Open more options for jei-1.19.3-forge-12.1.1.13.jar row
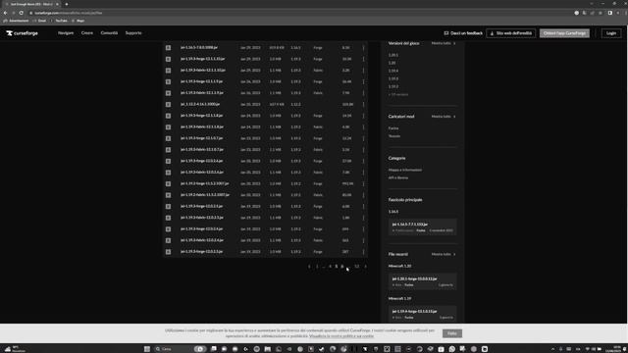This screenshot has height=353, width=628. pyautogui.click(x=363, y=59)
